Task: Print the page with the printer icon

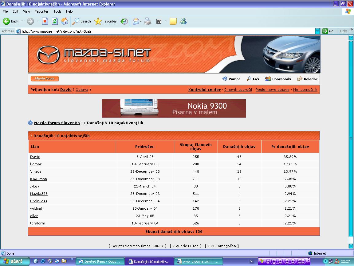Action: point(148,21)
